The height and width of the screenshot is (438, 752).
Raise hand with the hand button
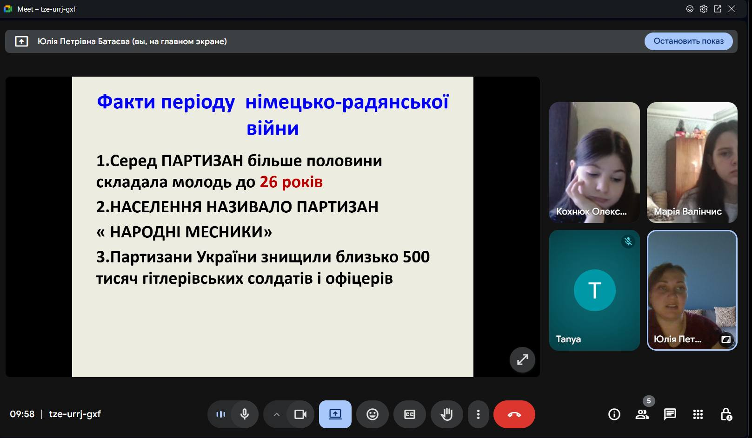pyautogui.click(x=446, y=414)
